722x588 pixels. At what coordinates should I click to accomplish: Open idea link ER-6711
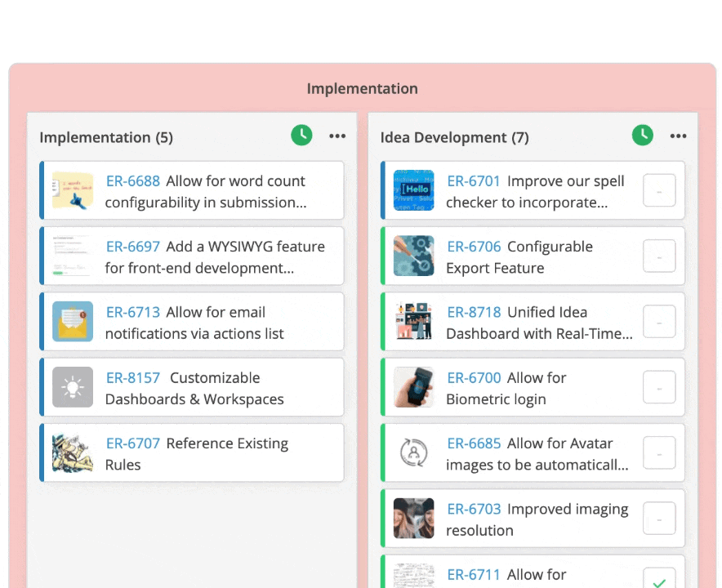[x=474, y=575]
